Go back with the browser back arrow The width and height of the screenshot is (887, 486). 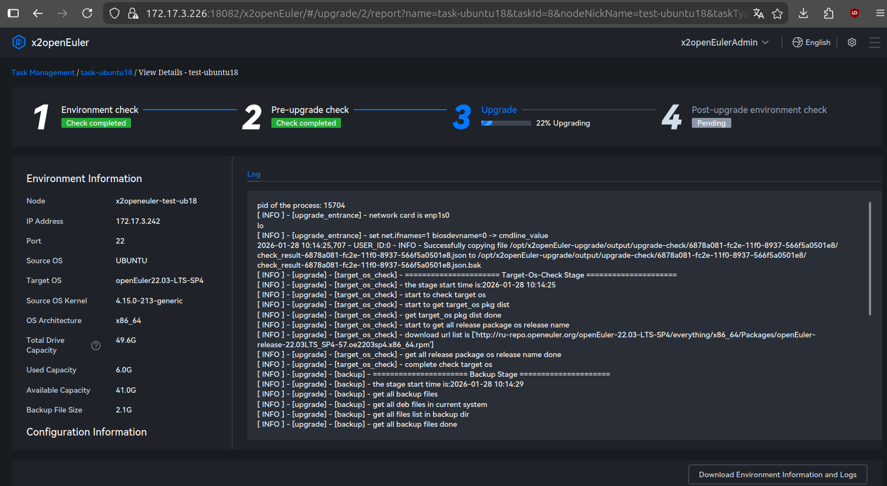coord(38,13)
